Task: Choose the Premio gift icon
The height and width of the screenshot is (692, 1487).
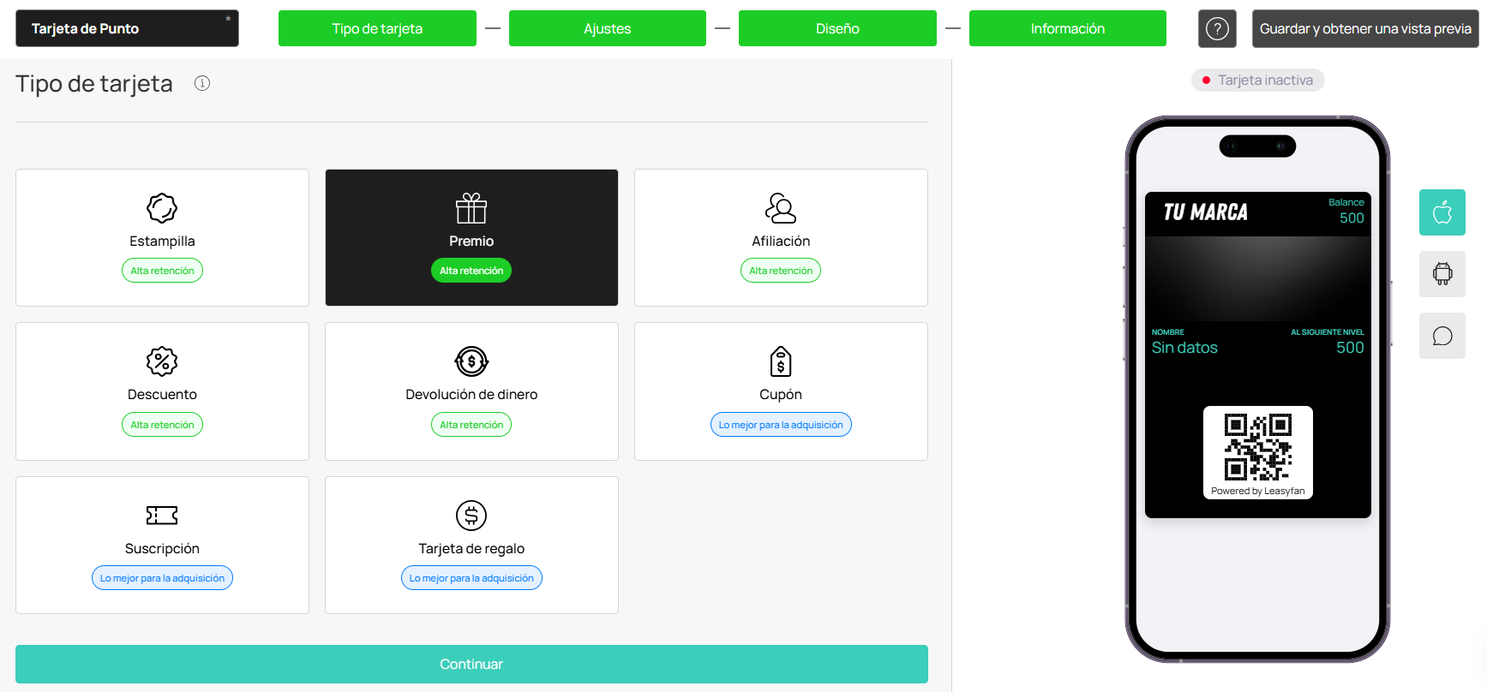Action: [x=471, y=208]
